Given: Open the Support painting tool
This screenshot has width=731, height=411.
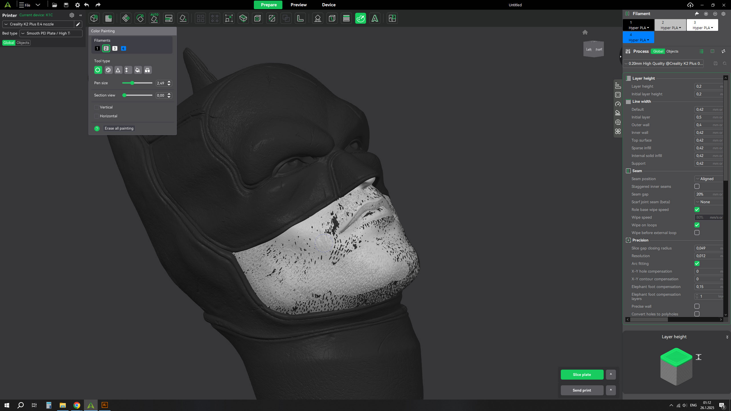Looking at the screenshot, I should tap(318, 19).
